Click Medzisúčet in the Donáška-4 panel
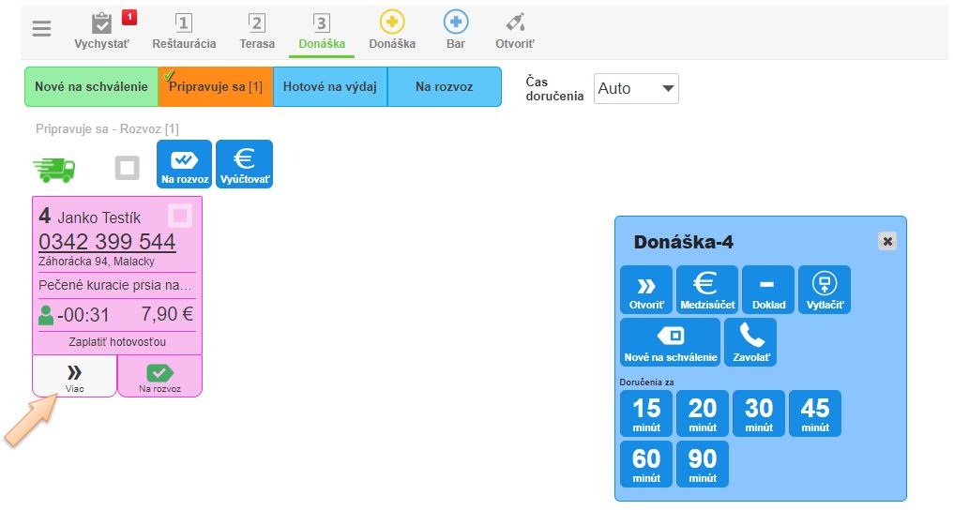Viewport: 954px width, 525px height. coord(705,290)
